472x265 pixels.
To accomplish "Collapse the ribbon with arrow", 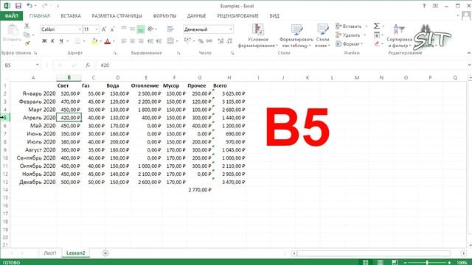I will [469, 53].
